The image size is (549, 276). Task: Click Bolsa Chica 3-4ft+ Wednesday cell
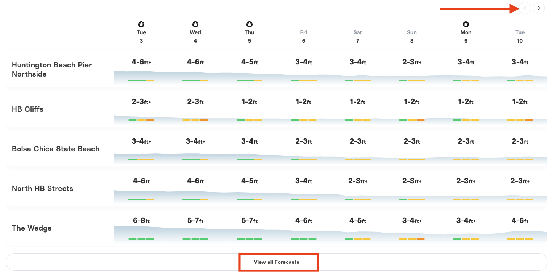pos(195,141)
